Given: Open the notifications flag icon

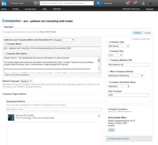Looking at the screenshot, I should (x=135, y=3).
